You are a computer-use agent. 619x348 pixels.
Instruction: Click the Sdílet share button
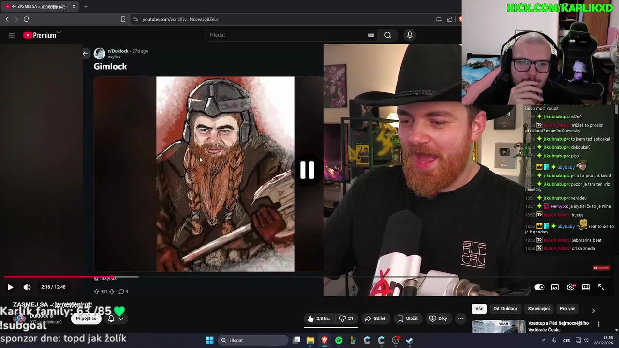[375, 319]
